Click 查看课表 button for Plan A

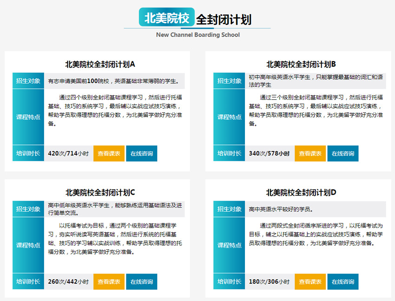pyautogui.click(x=109, y=153)
